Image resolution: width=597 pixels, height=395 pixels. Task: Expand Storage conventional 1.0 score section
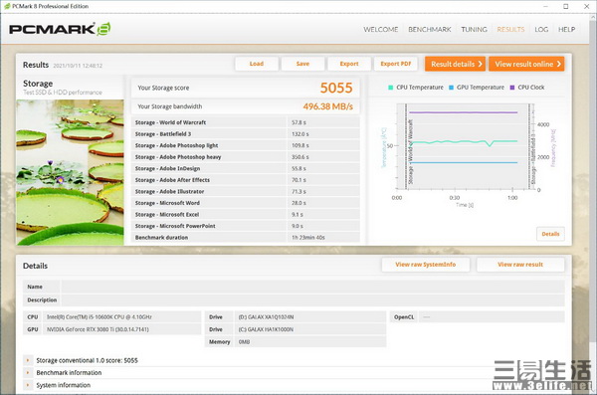coord(28,360)
